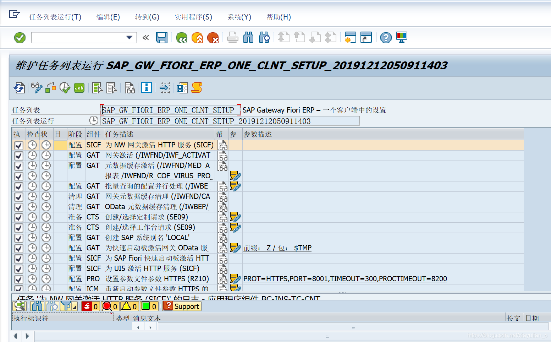Uncheck the task '创建 SAP 系统别名 LOCAL'
This screenshot has width=551, height=342.
pyautogui.click(x=18, y=238)
